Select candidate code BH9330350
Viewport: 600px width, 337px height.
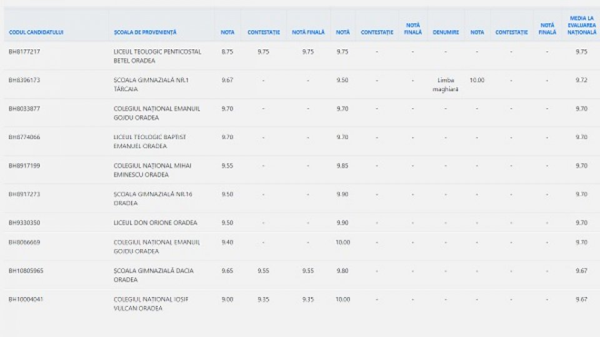pyautogui.click(x=25, y=222)
